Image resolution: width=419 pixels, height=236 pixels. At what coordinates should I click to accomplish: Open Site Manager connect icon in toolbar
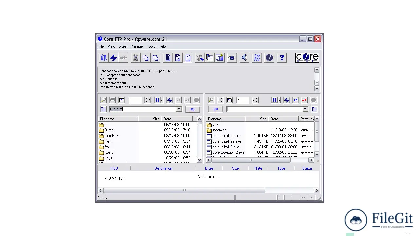coord(104,58)
